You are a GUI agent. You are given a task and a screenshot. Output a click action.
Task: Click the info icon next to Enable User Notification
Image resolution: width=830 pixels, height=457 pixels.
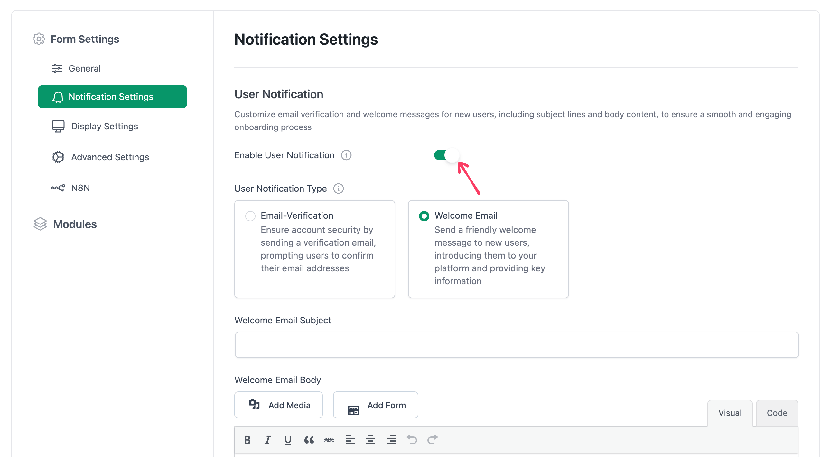tap(346, 155)
